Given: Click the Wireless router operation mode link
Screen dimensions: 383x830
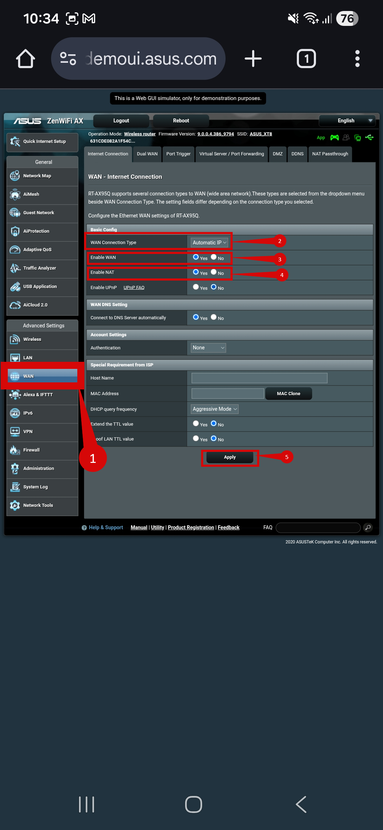Looking at the screenshot, I should [x=140, y=134].
